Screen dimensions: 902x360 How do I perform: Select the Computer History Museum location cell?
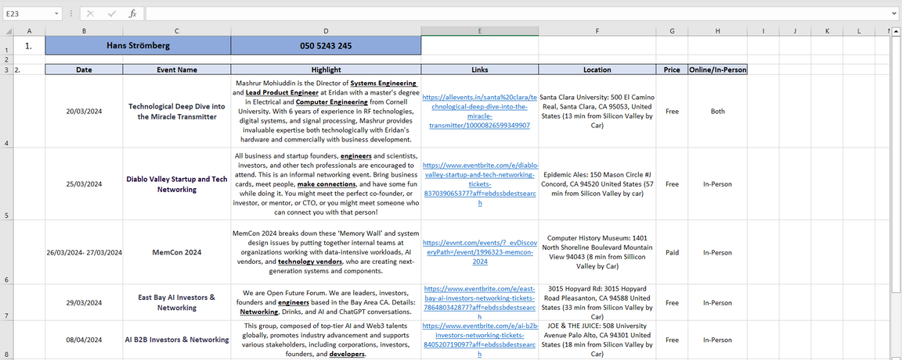tap(597, 252)
